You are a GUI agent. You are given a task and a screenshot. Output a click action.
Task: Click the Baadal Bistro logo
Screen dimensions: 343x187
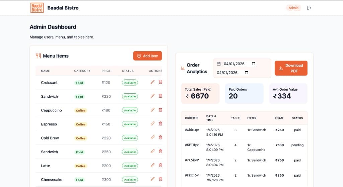(x=37, y=8)
